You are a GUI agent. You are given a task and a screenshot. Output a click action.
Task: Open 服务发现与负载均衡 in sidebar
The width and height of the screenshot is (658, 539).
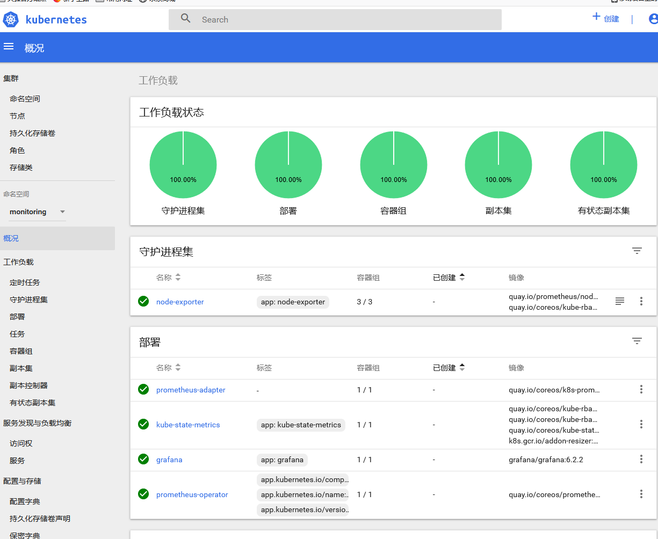point(37,423)
